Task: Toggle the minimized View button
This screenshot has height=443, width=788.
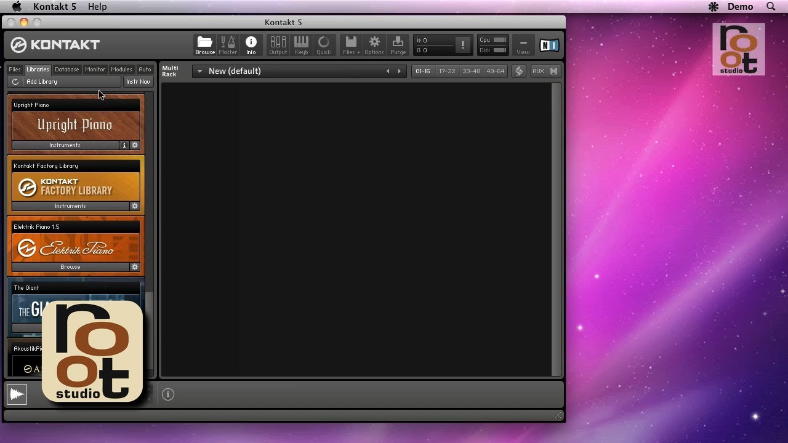Action: pyautogui.click(x=523, y=44)
